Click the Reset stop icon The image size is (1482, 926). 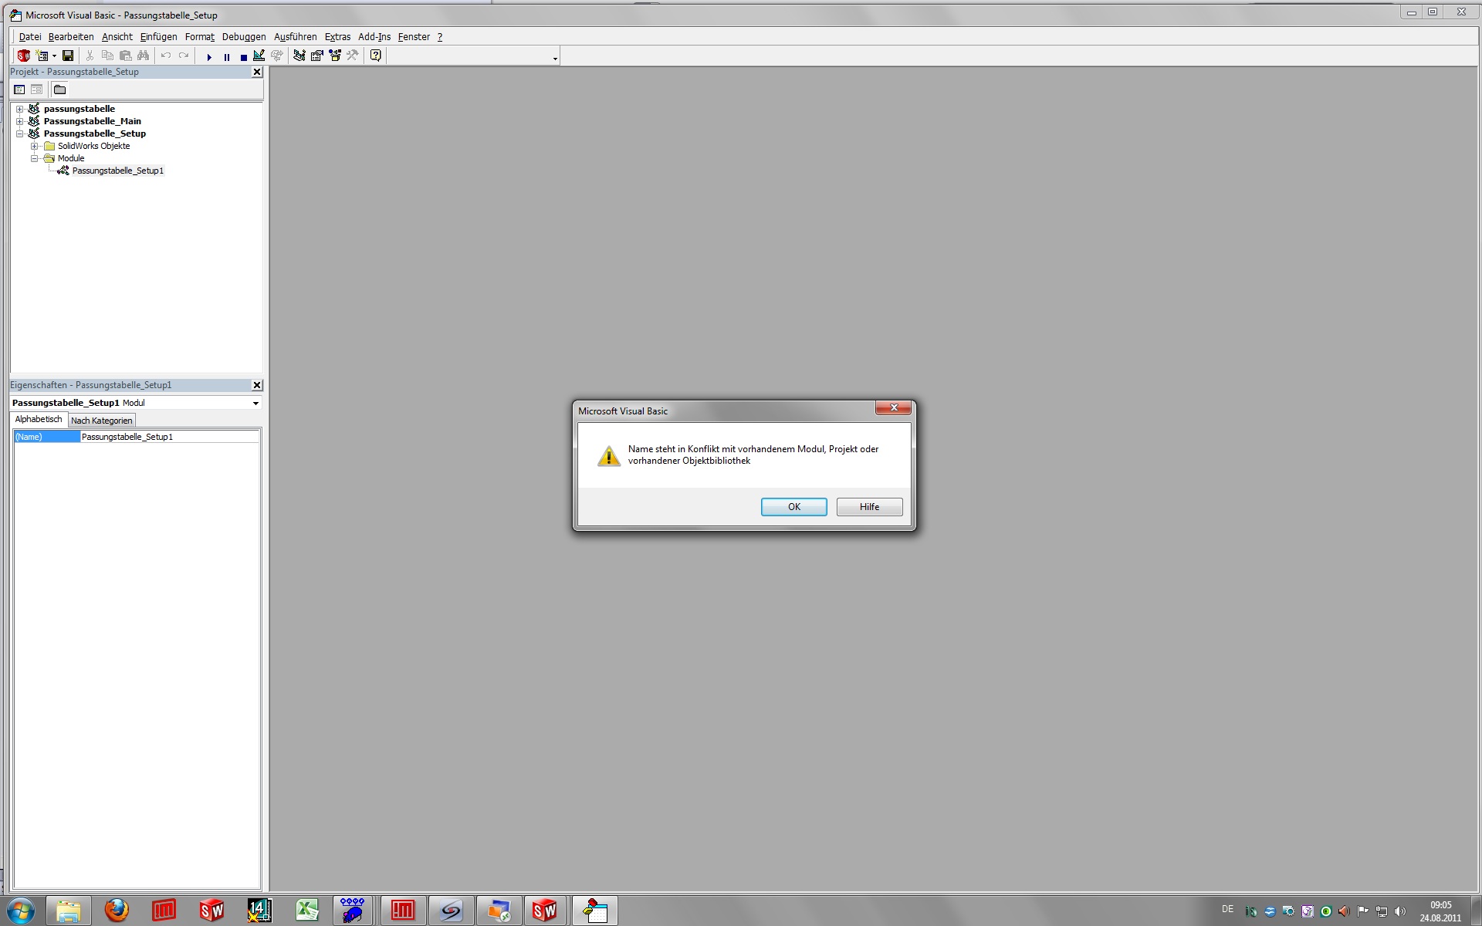click(243, 56)
